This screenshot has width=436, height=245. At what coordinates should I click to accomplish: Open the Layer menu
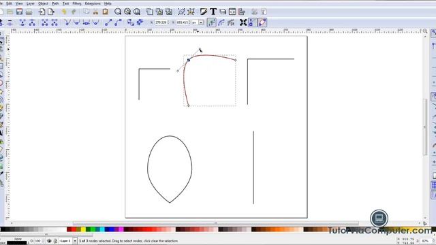(x=30, y=3)
